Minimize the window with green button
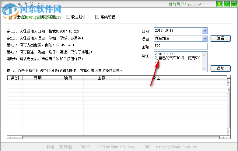This screenshot has height=151, width=238. point(226,4)
